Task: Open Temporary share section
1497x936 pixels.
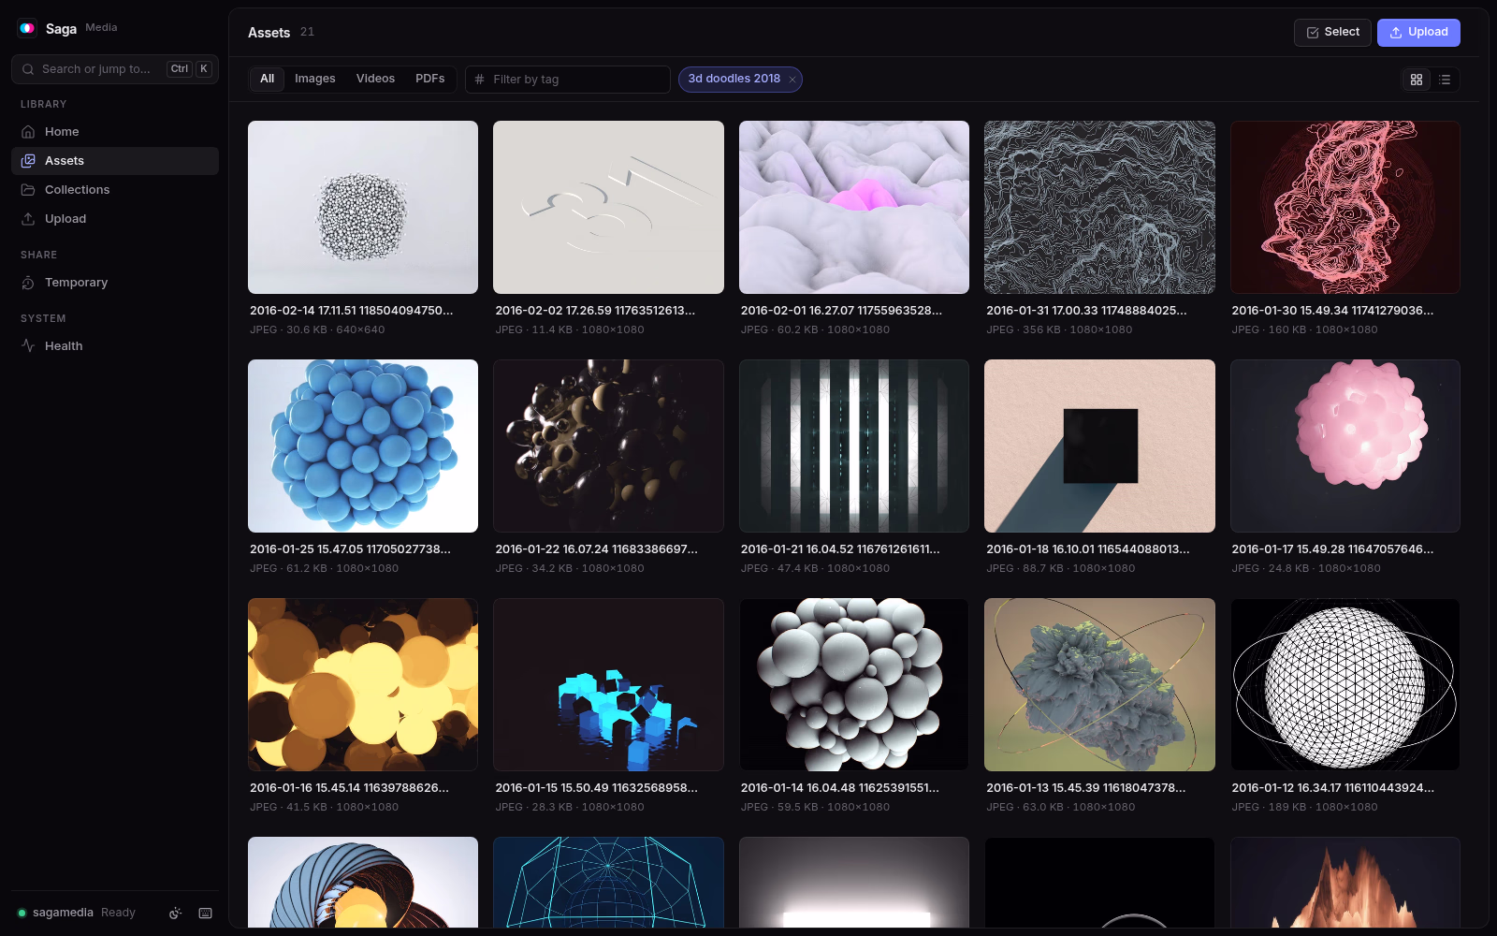Action: pyautogui.click(x=115, y=283)
